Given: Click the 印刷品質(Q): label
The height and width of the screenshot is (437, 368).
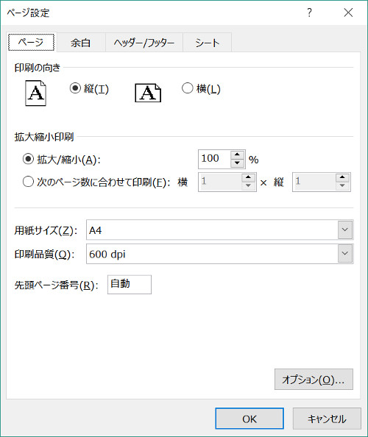Looking at the screenshot, I should 44,254.
